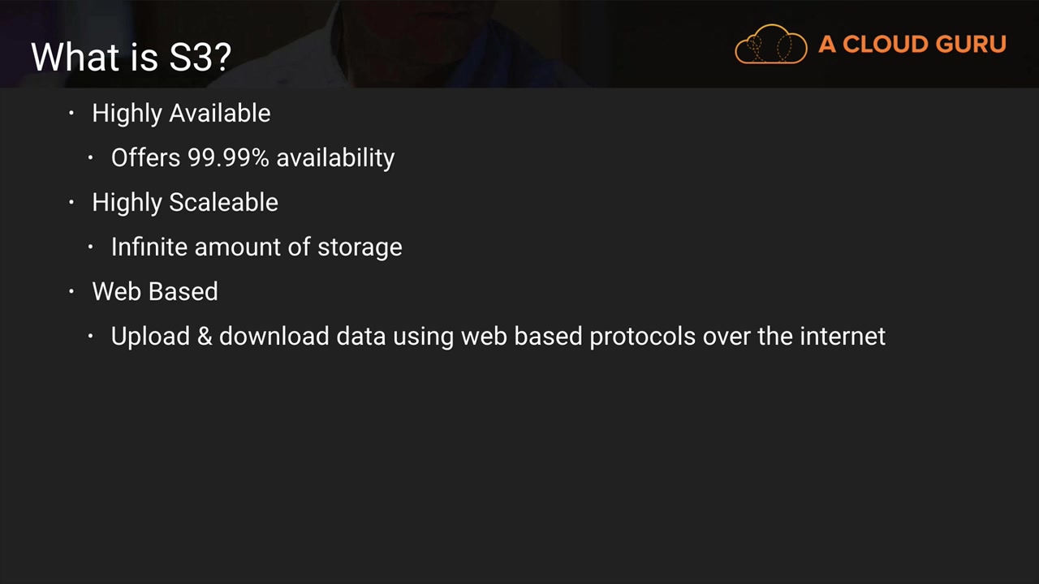Click the "What is S3?" slide title
Screen dimensions: 1039x584
[x=131, y=57]
